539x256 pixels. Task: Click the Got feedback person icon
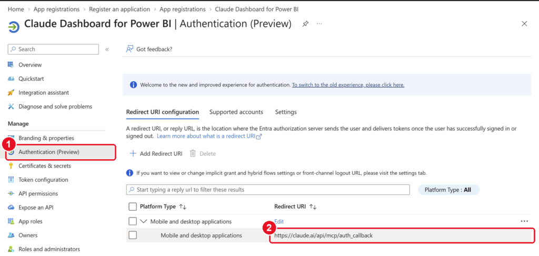point(129,49)
